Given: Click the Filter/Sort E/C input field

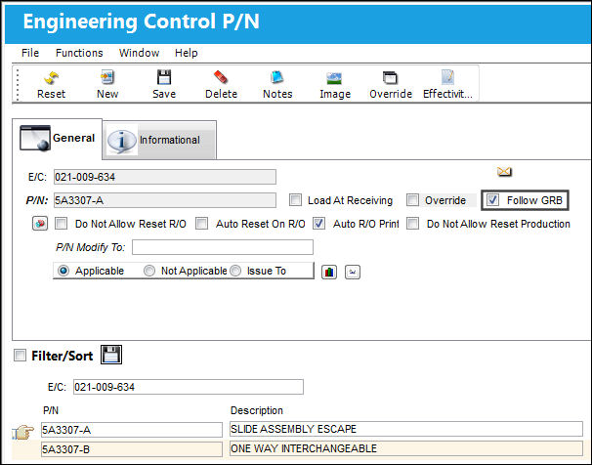Looking at the screenshot, I should [x=188, y=387].
